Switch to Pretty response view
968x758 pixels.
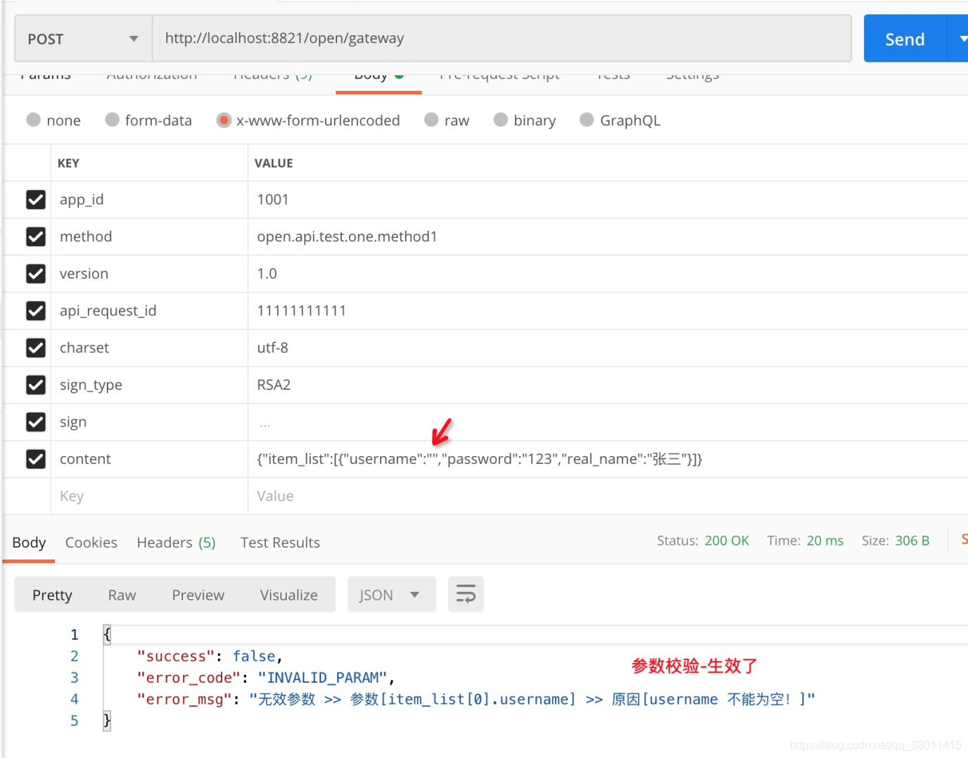(x=52, y=595)
